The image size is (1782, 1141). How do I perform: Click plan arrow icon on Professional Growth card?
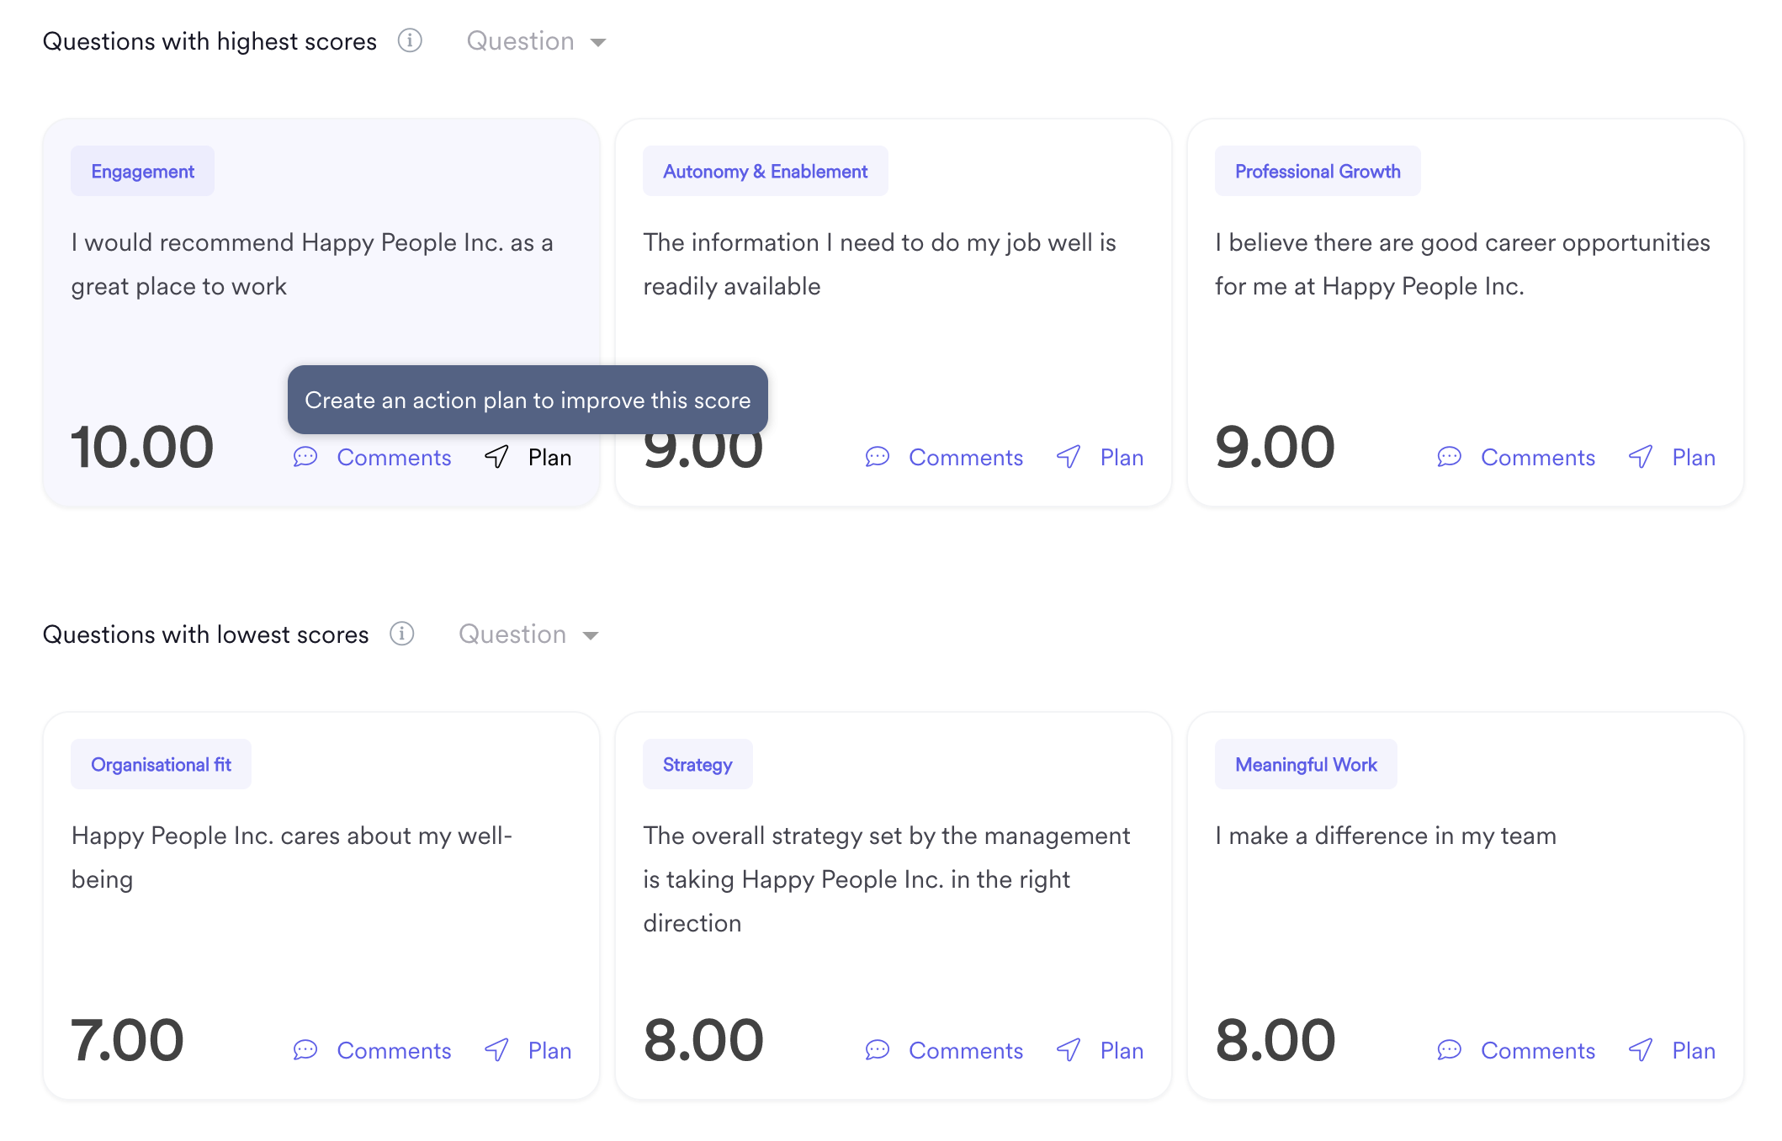[1641, 457]
